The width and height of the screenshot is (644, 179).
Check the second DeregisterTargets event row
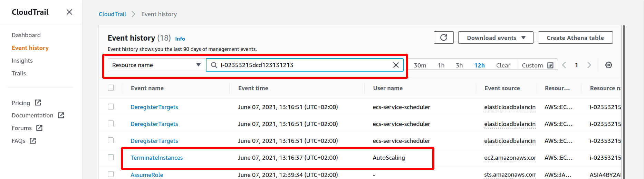pyautogui.click(x=110, y=124)
